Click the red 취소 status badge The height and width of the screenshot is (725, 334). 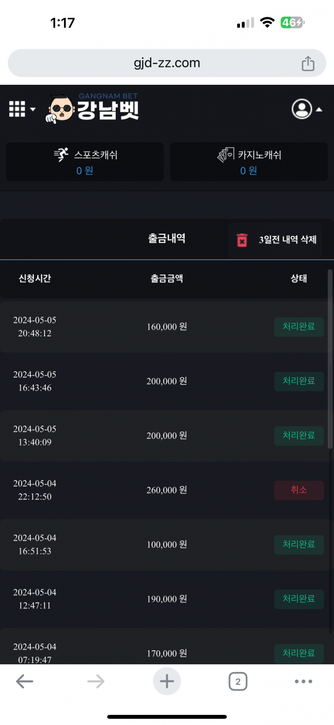click(299, 490)
